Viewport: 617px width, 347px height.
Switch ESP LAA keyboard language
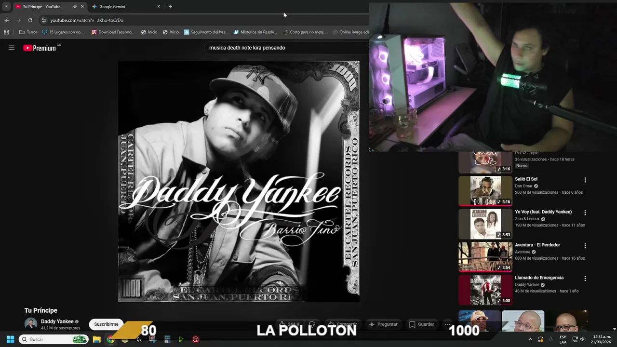tap(563, 339)
